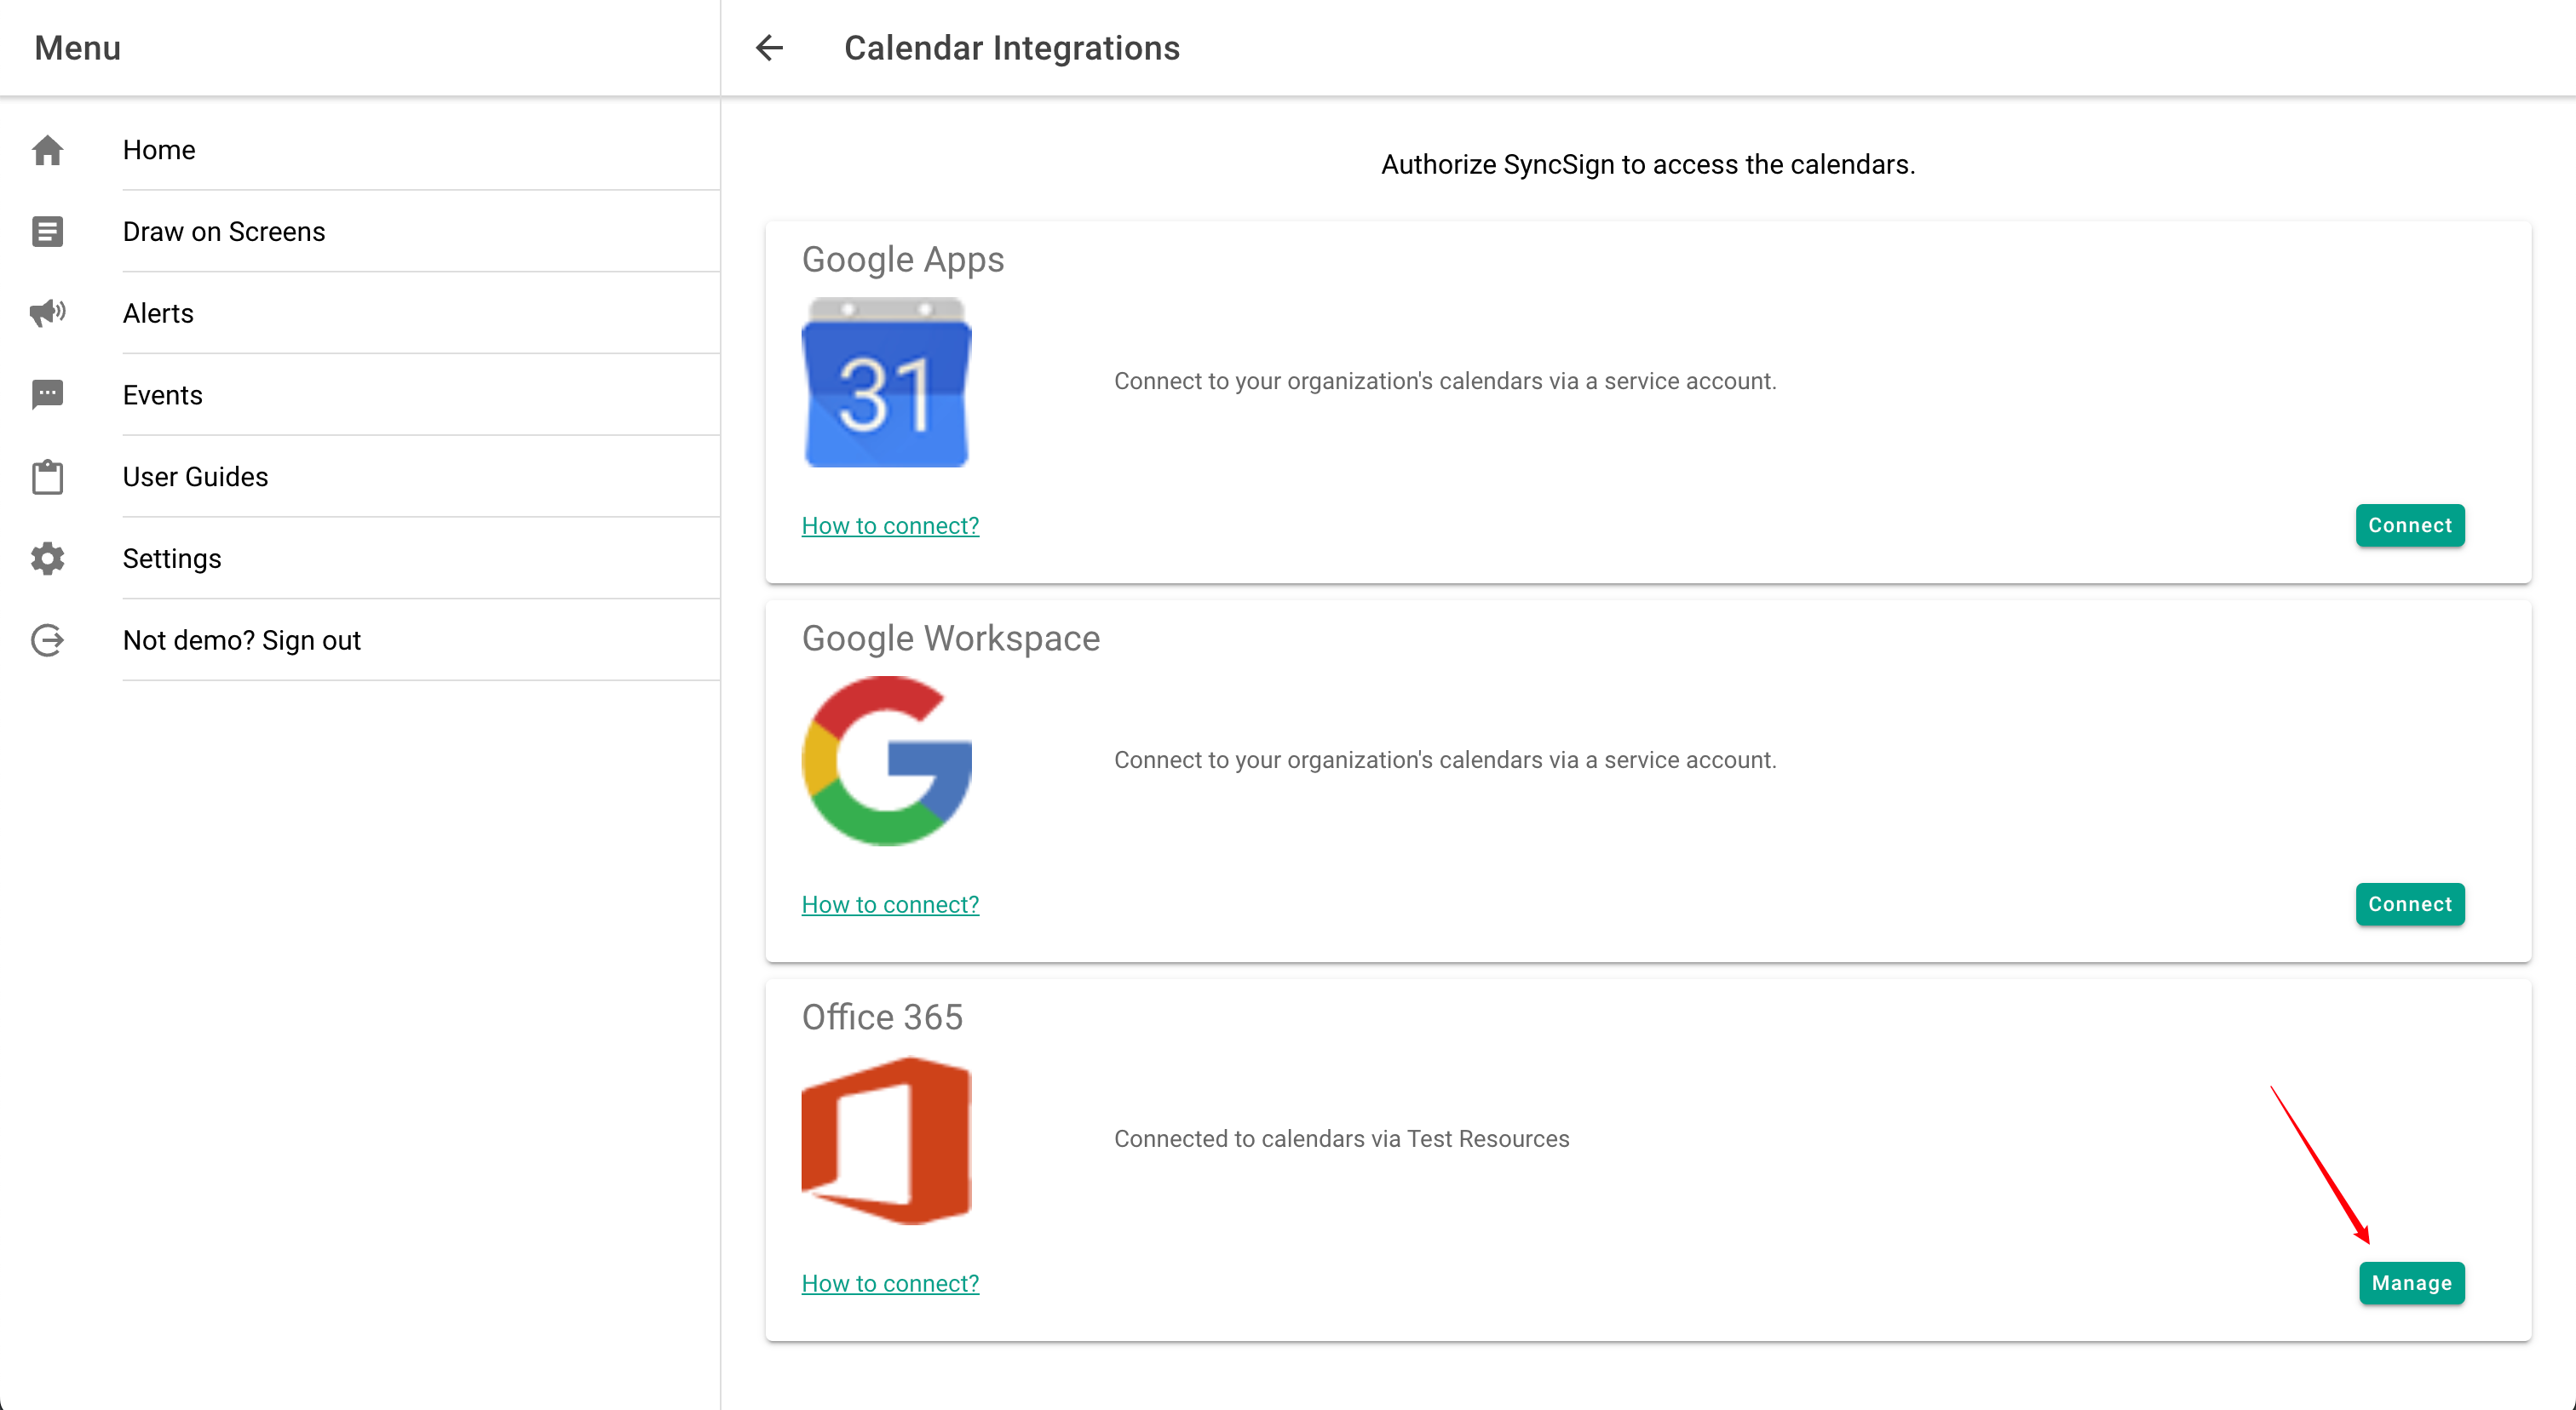Viewport: 2576px width, 1410px height.
Task: Click the Google Calendar 31 logo
Action: pos(887,381)
